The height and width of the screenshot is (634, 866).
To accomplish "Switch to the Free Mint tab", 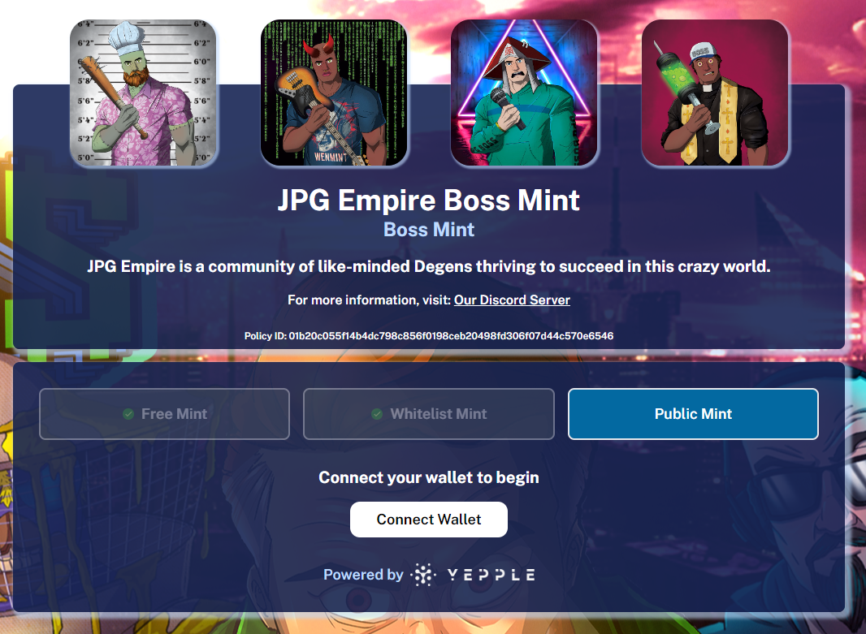I will coord(165,414).
